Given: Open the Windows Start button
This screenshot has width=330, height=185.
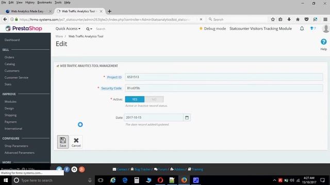Looking at the screenshot, I should click(6, 180).
